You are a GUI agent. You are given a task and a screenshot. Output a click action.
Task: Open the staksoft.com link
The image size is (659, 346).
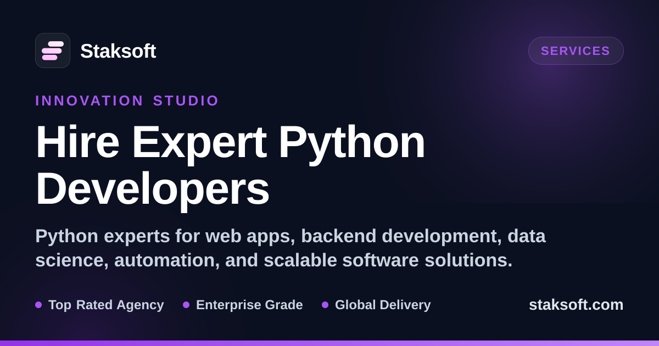tap(576, 305)
